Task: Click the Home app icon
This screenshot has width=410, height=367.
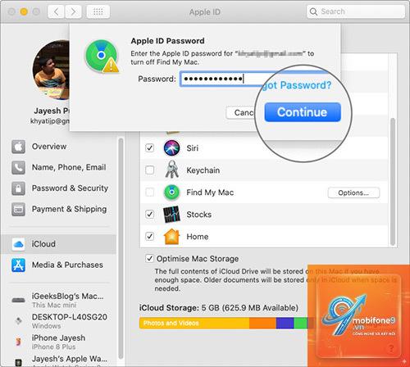Action: (x=171, y=236)
